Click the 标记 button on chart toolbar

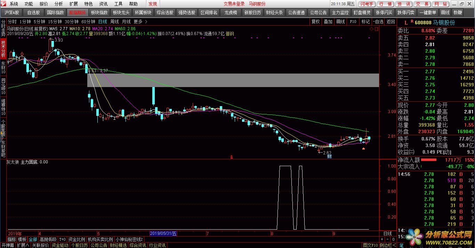tap(365, 22)
